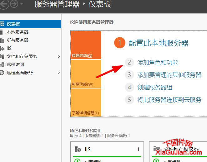Click the IIS globe icon in sidebar
The height and width of the screenshot is (162, 207).
(2, 49)
